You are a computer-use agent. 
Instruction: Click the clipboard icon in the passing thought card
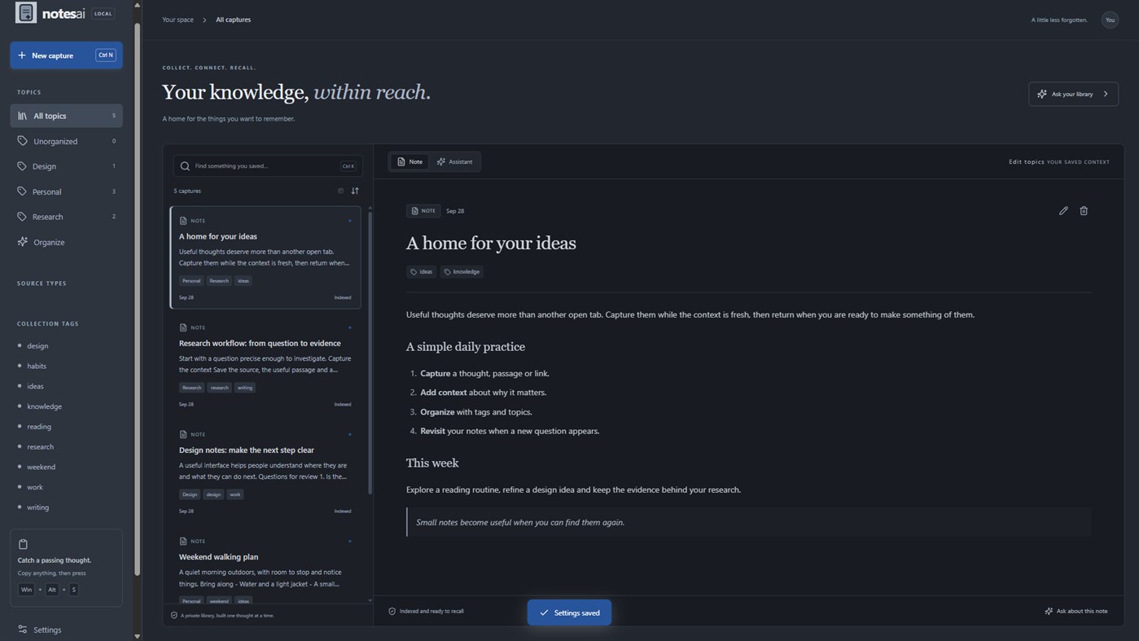(23, 544)
